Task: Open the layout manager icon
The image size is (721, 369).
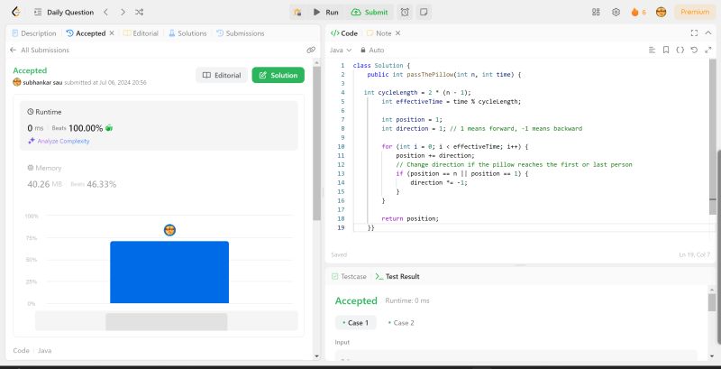Action: point(596,13)
